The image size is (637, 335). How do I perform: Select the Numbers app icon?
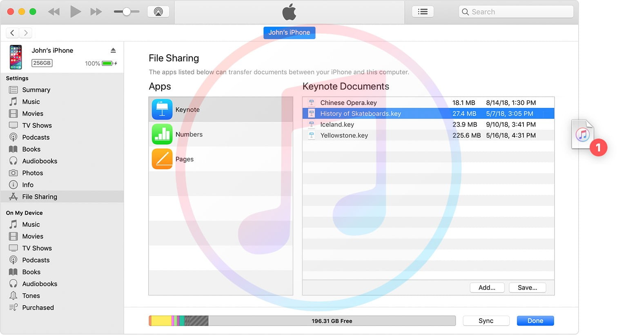click(x=162, y=134)
